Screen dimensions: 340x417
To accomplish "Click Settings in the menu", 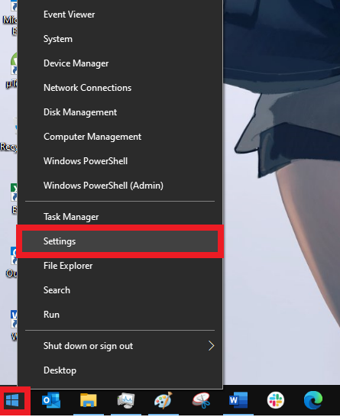I will tap(120, 241).
